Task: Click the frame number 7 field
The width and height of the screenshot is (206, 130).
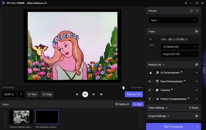Action: pos(21,94)
